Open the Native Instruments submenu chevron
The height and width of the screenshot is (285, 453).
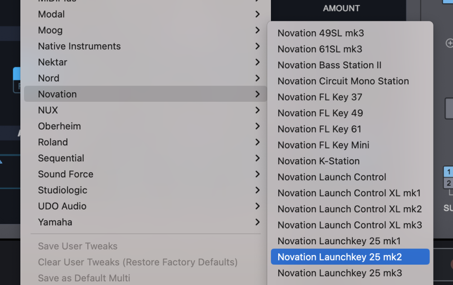[x=257, y=46]
